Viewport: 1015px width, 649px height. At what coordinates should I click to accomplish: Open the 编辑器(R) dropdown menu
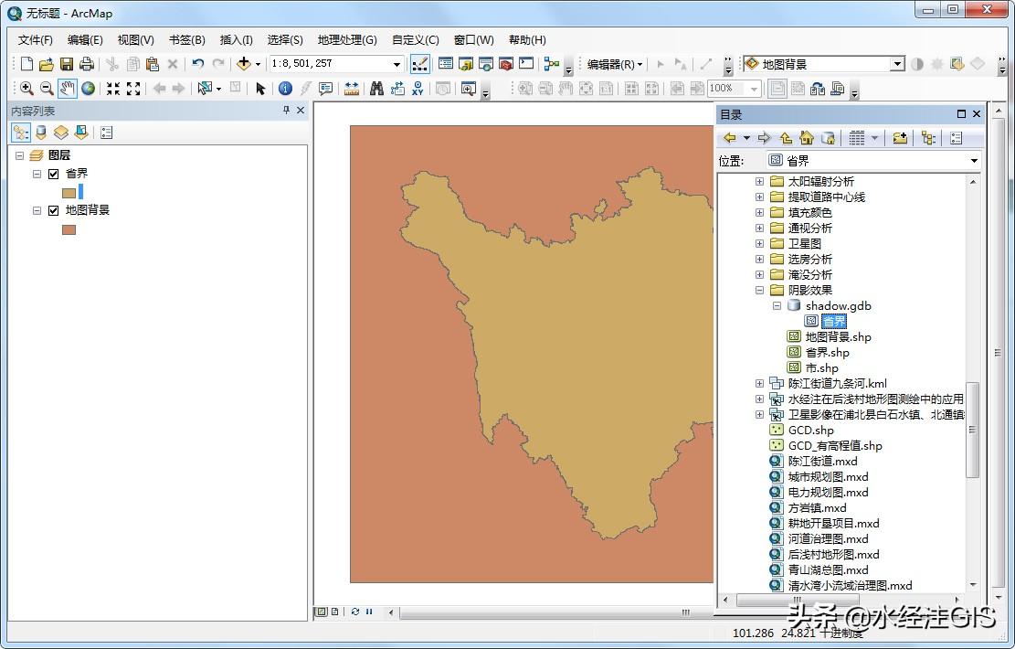click(610, 64)
